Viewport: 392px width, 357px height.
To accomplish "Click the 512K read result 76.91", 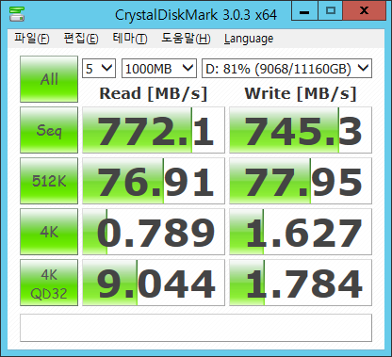I will click(x=154, y=181).
